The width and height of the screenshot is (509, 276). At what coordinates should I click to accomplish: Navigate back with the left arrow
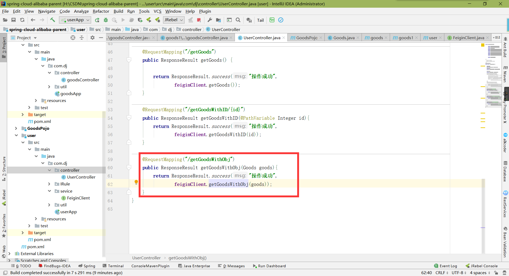(33, 20)
